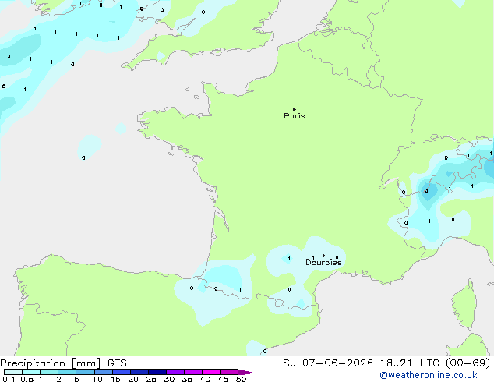Image resolution: width=494 pixels, height=382 pixels.
Task: Click the Paris city label
Action: point(295,116)
